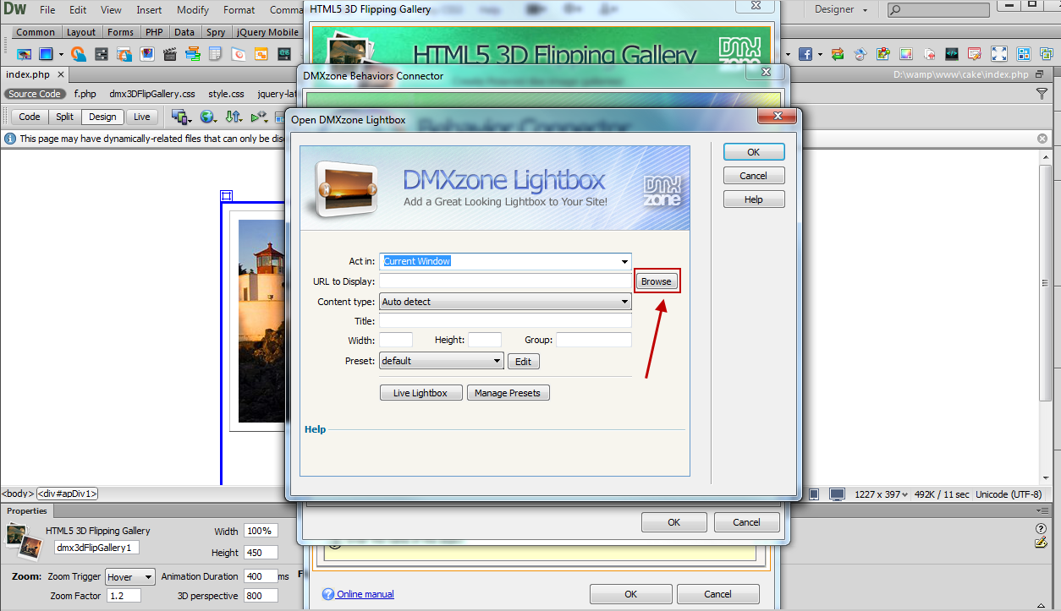Click the Live Lightbox button
Image resolution: width=1061 pixels, height=611 pixels.
pyautogui.click(x=421, y=393)
